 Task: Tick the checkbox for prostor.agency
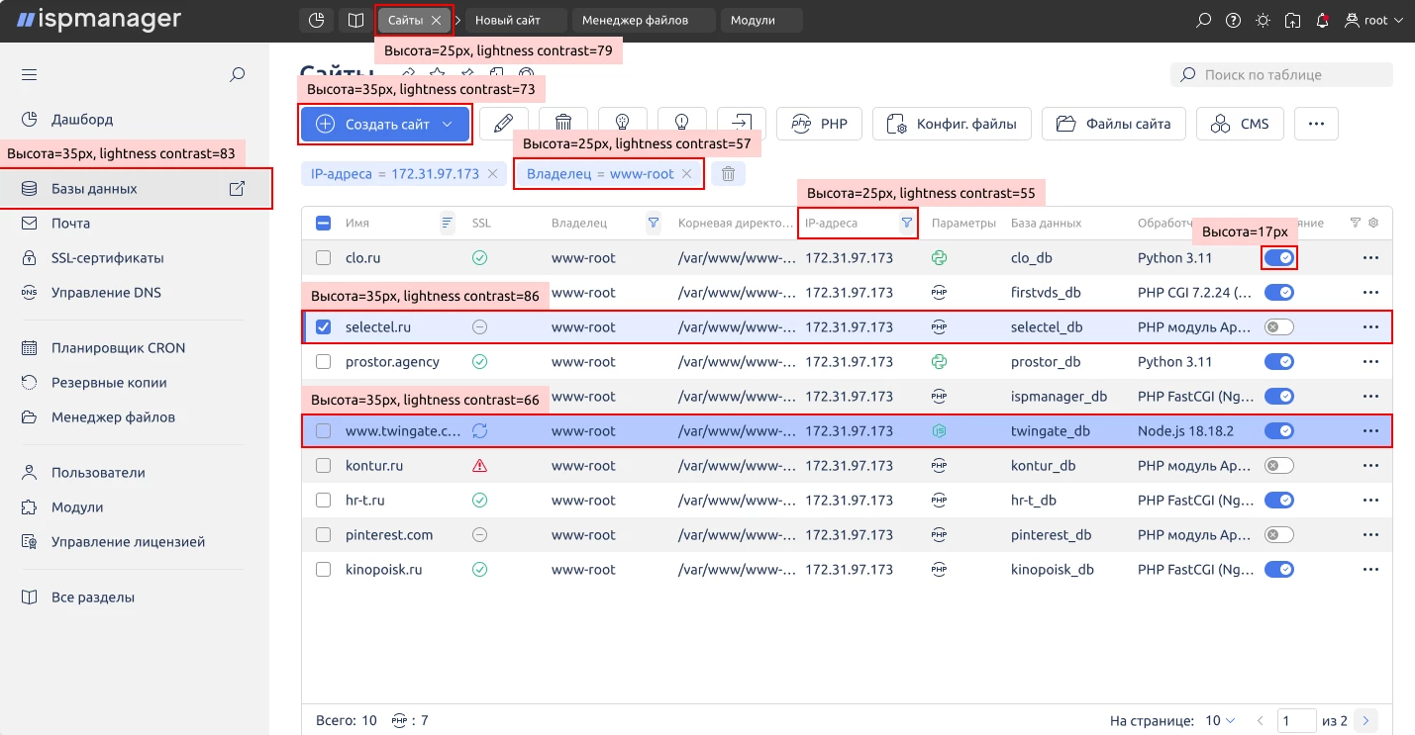(323, 362)
